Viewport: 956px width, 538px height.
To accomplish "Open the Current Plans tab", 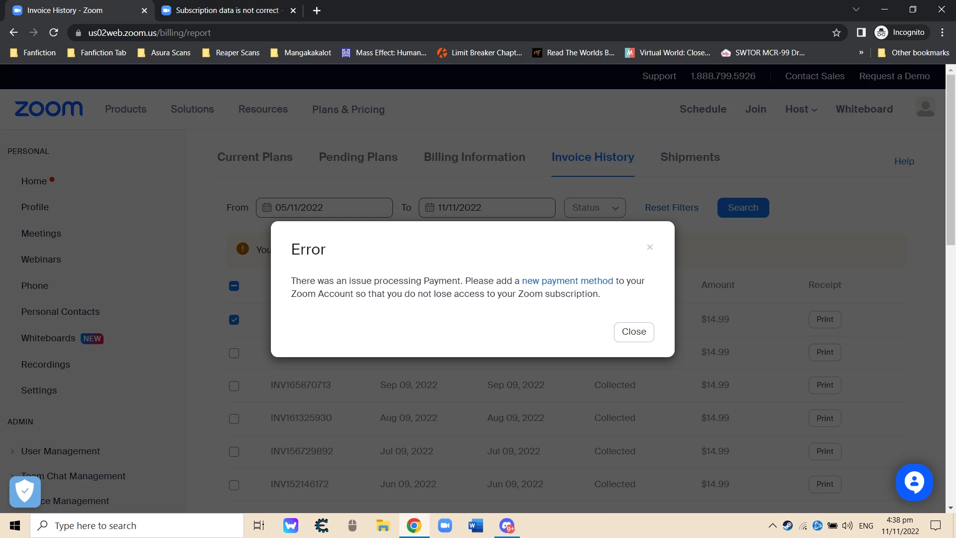I will coord(254,157).
